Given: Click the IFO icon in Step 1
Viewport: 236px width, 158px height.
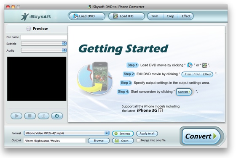Looking at the screenshot, I should pyautogui.click(x=204, y=65).
